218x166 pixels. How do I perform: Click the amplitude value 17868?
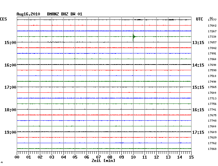click(212, 149)
